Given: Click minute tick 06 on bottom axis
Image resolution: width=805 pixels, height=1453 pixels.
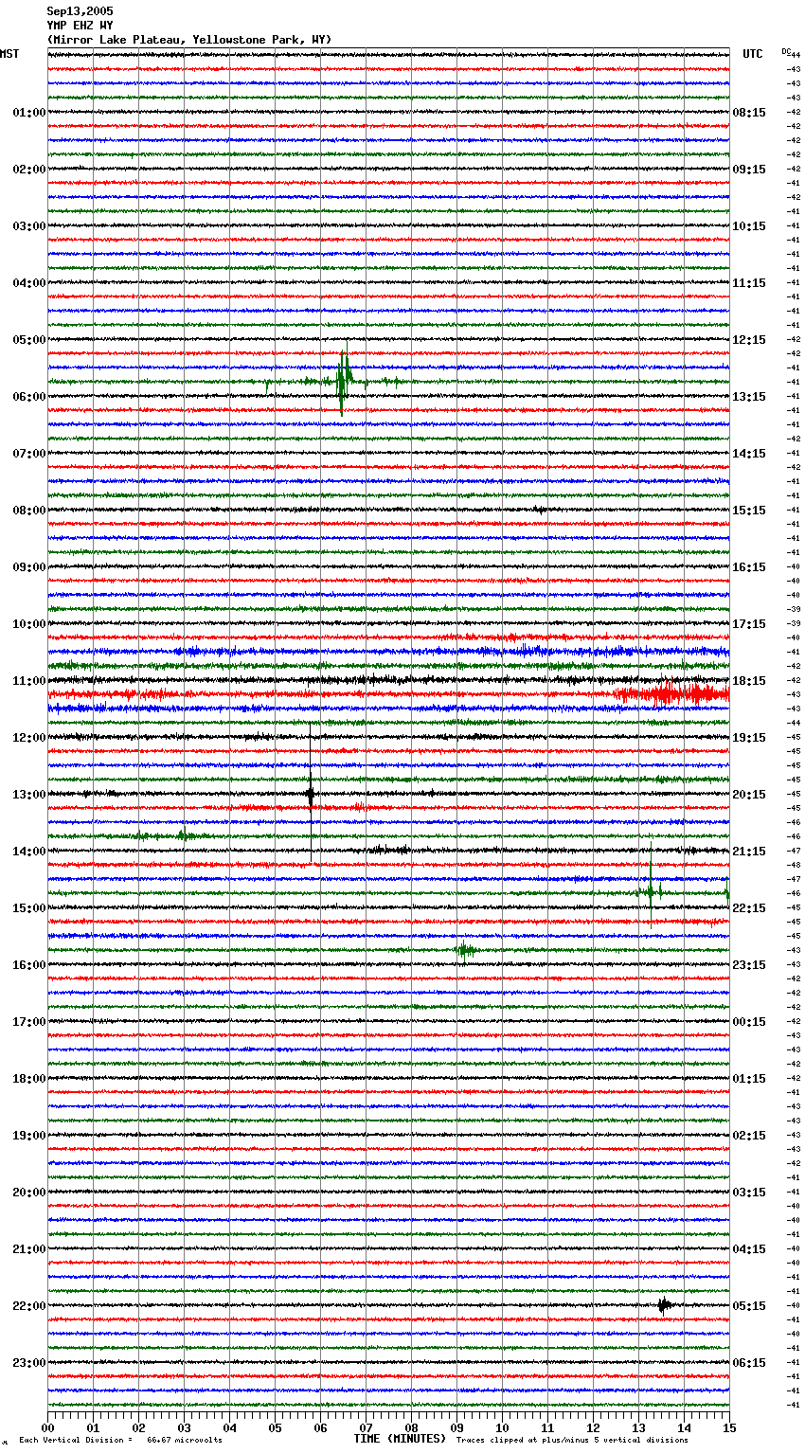Looking at the screenshot, I should (x=320, y=1427).
